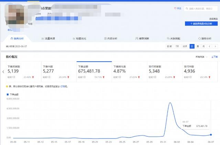The height and width of the screenshot is (145, 220).
Task: Click the 下载 download link
Action: tap(214, 57)
